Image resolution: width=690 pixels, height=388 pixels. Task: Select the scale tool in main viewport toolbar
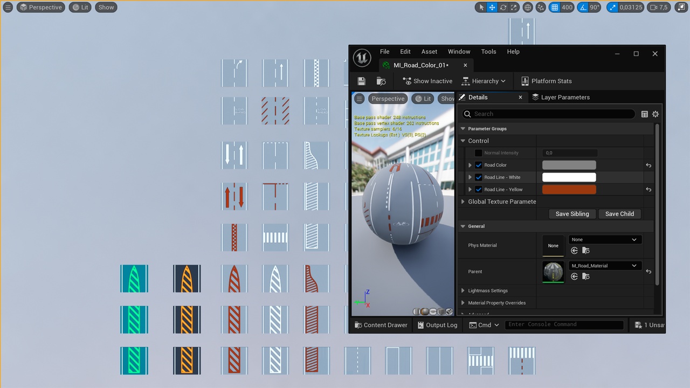[x=513, y=8]
